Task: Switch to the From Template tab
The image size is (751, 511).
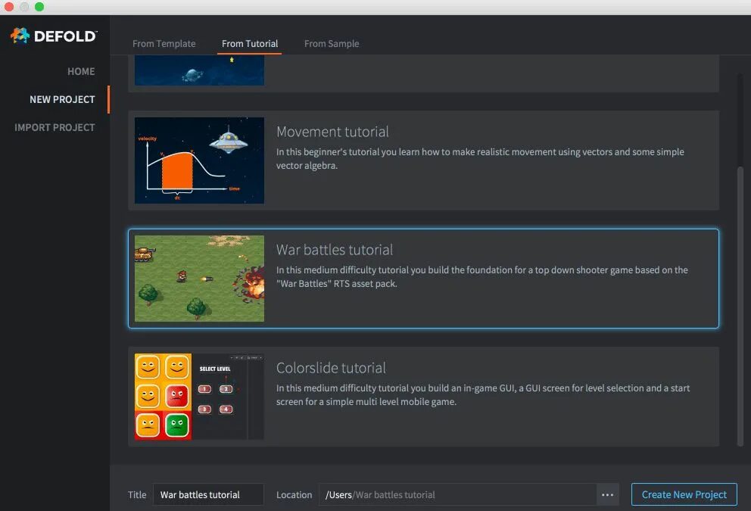Action: tap(164, 44)
